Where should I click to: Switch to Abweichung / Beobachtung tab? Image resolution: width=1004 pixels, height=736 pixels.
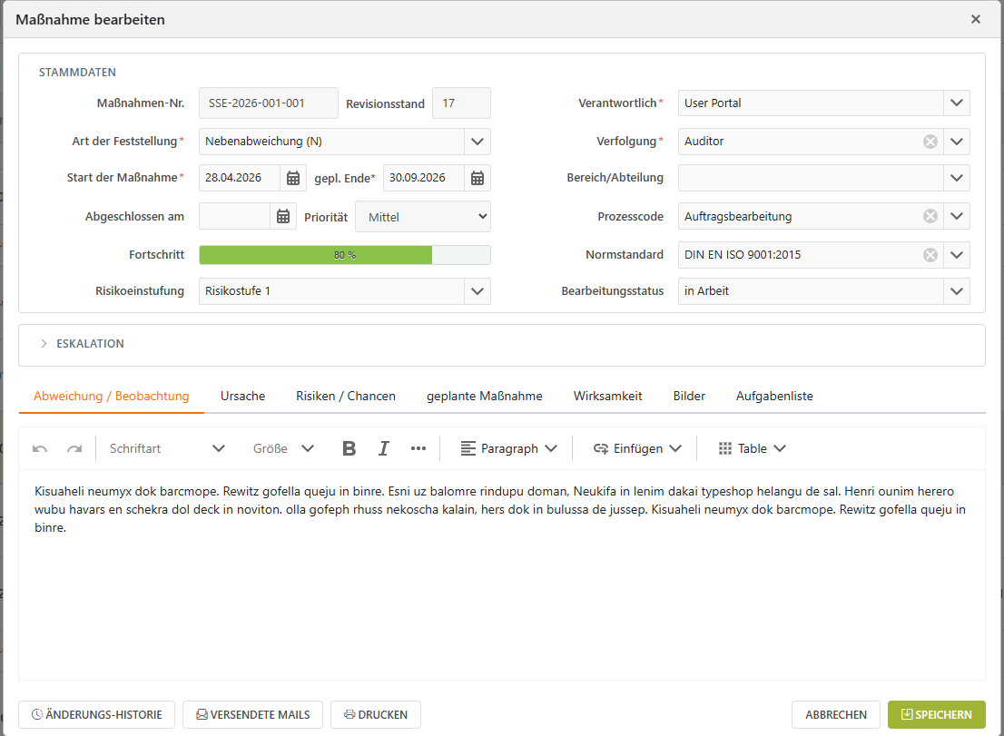(112, 397)
